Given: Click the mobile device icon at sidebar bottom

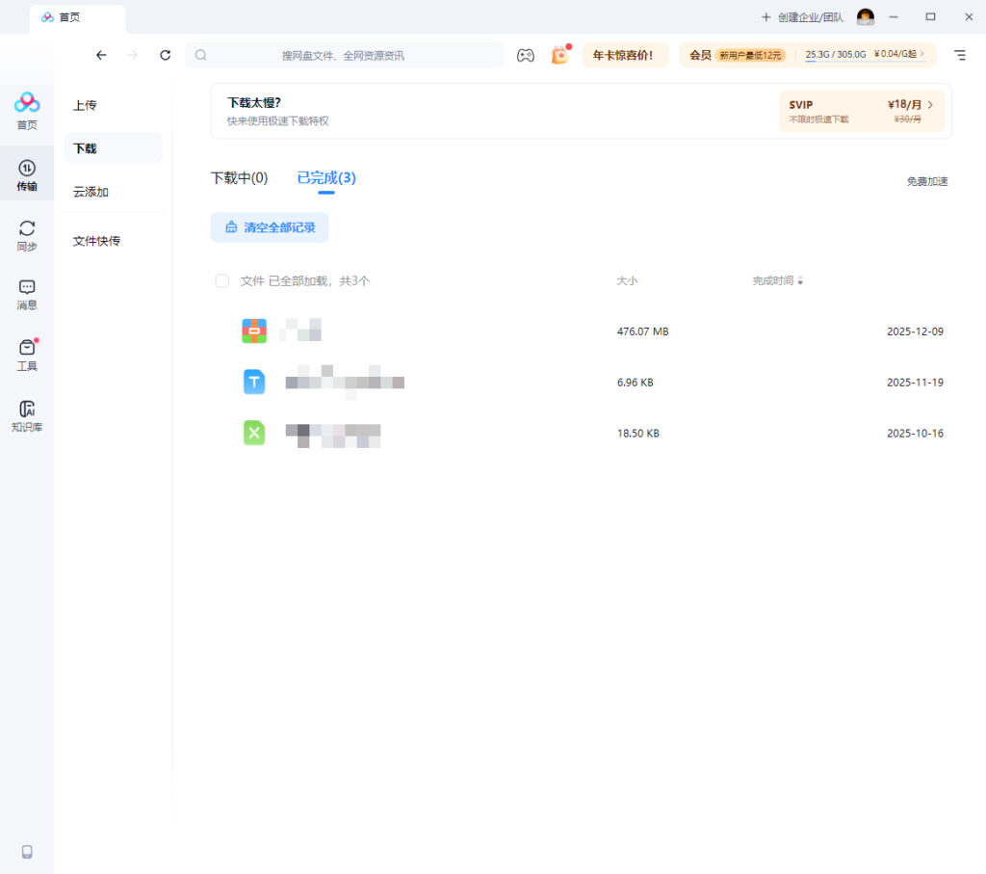Looking at the screenshot, I should (x=27, y=851).
